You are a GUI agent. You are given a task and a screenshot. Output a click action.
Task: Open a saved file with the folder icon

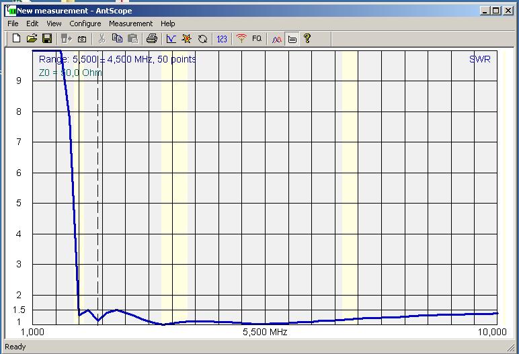[x=32, y=39]
